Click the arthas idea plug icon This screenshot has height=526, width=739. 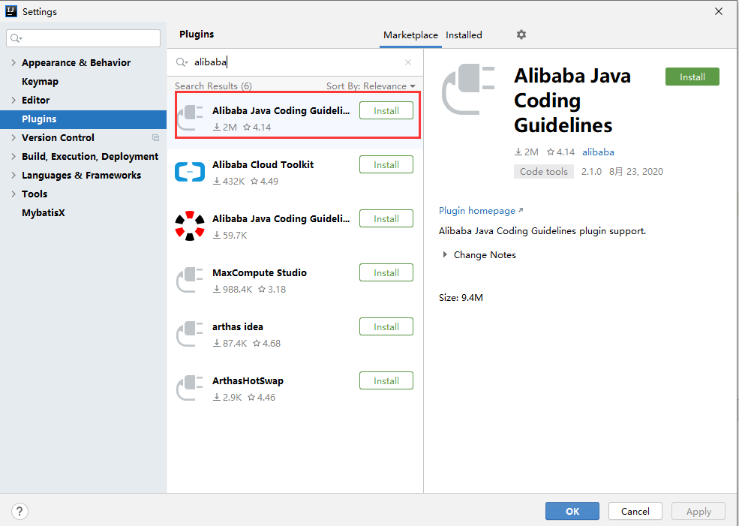pos(190,334)
